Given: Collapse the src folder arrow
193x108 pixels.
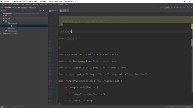Looking at the screenshot, I should pyautogui.click(x=3, y=21).
